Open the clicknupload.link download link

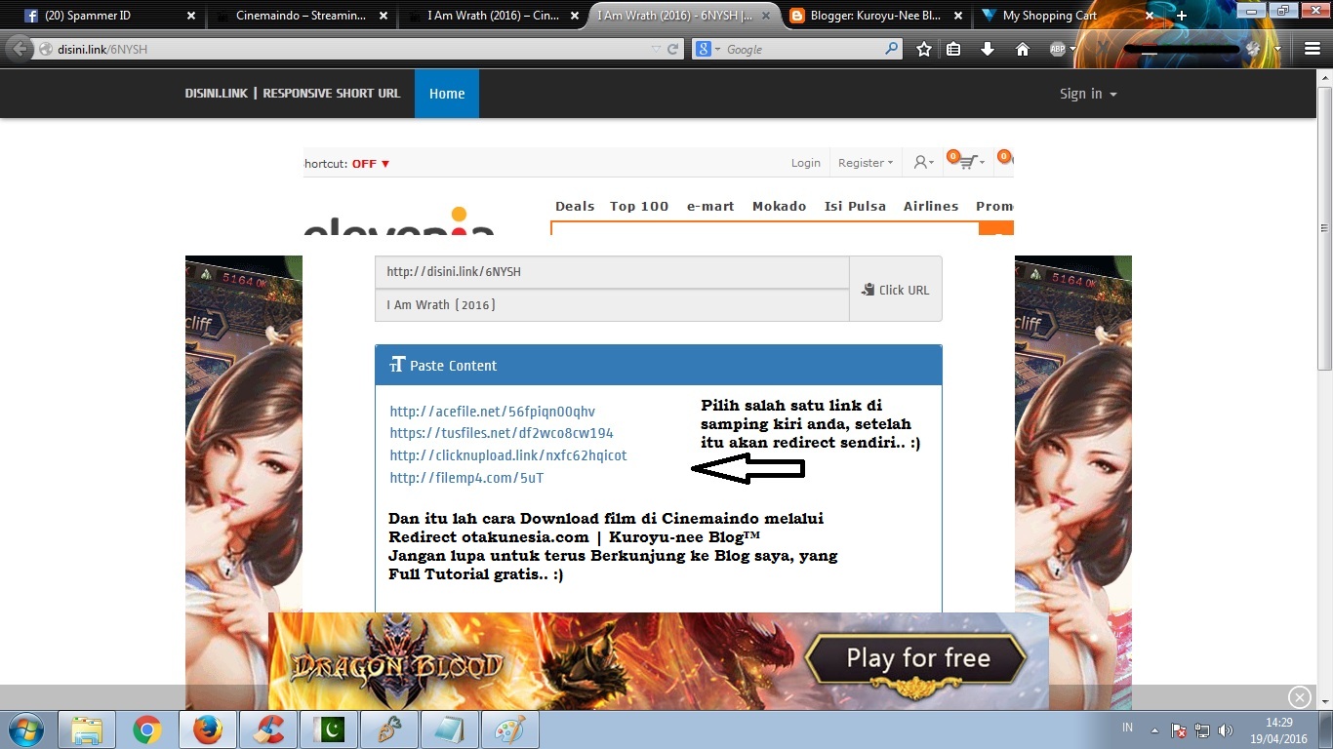point(508,455)
